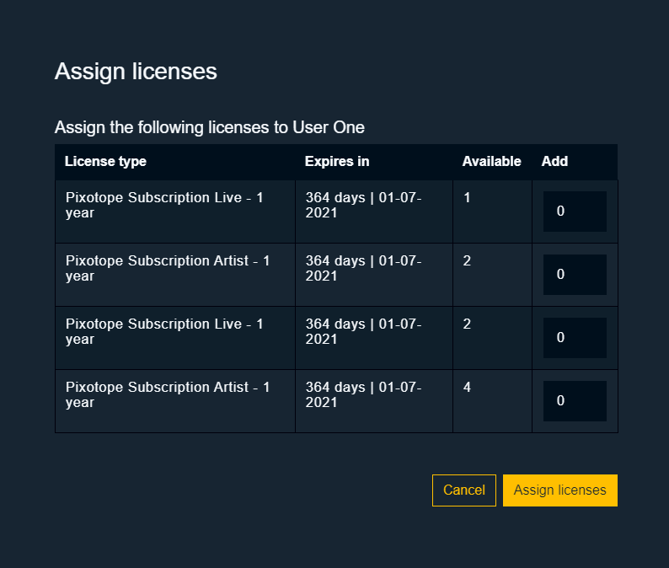This screenshot has height=568, width=669.
Task: Focus Add field for second Live license row
Action: coord(575,338)
